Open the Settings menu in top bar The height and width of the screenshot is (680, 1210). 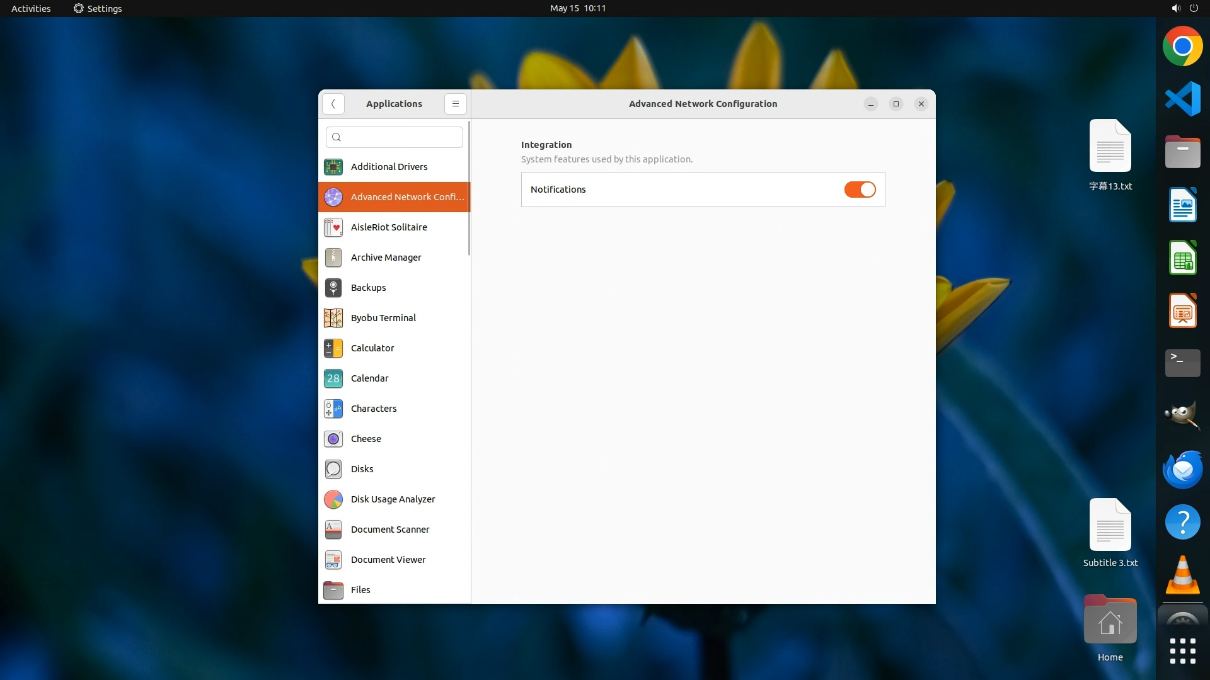pos(98,8)
